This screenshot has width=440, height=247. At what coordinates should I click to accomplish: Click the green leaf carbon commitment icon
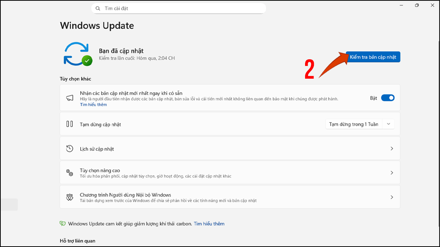coord(63,224)
